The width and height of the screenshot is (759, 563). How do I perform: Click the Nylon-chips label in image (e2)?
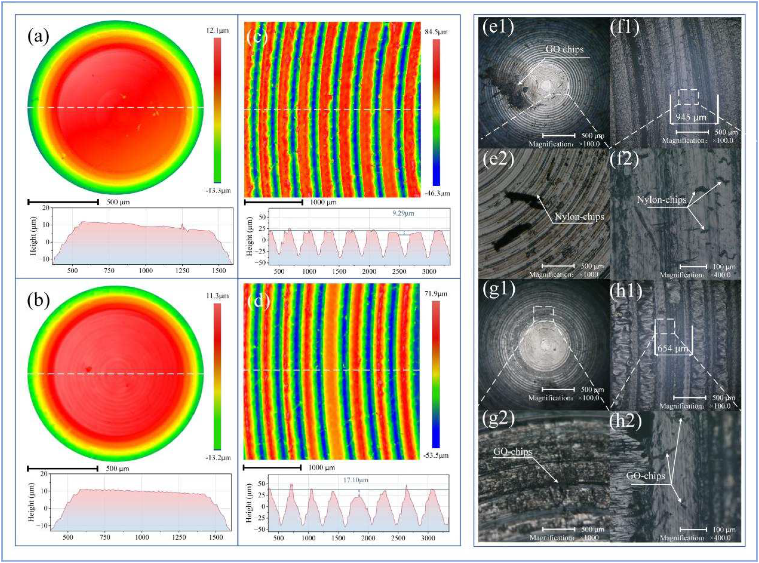pos(579,217)
